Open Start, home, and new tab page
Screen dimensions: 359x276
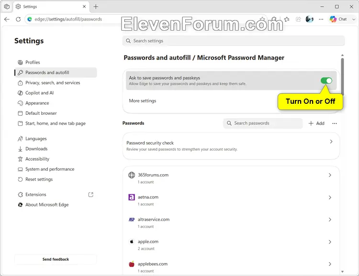[x=56, y=123]
